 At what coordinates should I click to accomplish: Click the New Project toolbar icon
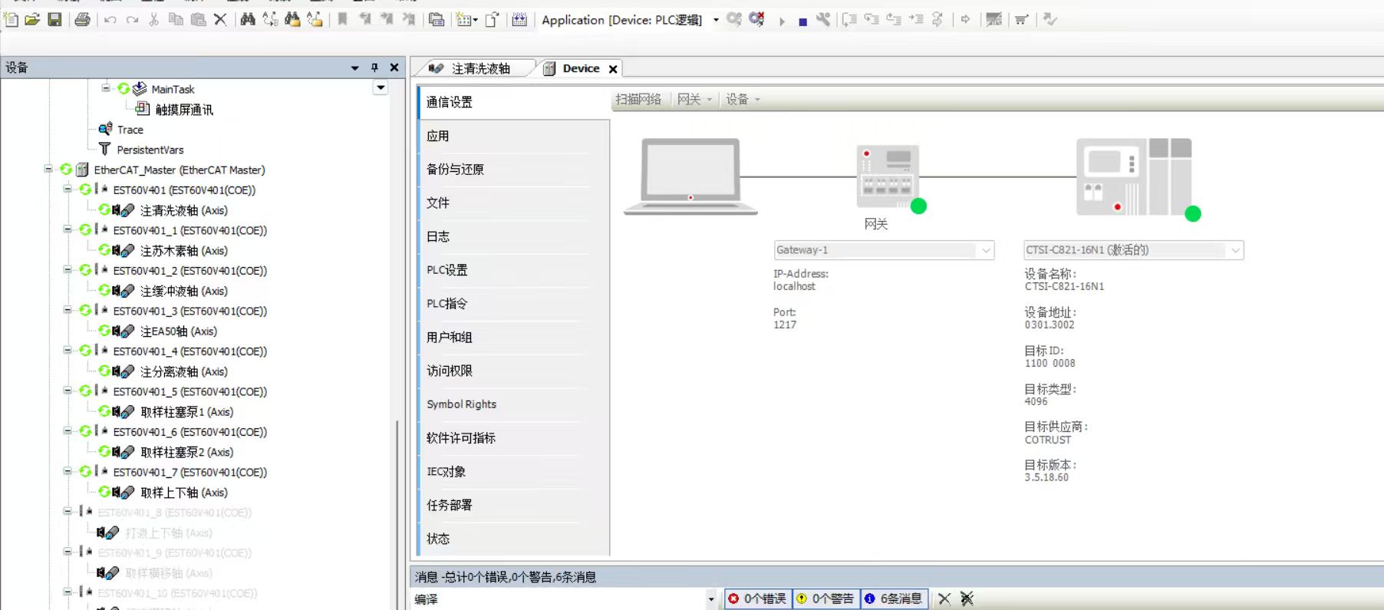11,19
